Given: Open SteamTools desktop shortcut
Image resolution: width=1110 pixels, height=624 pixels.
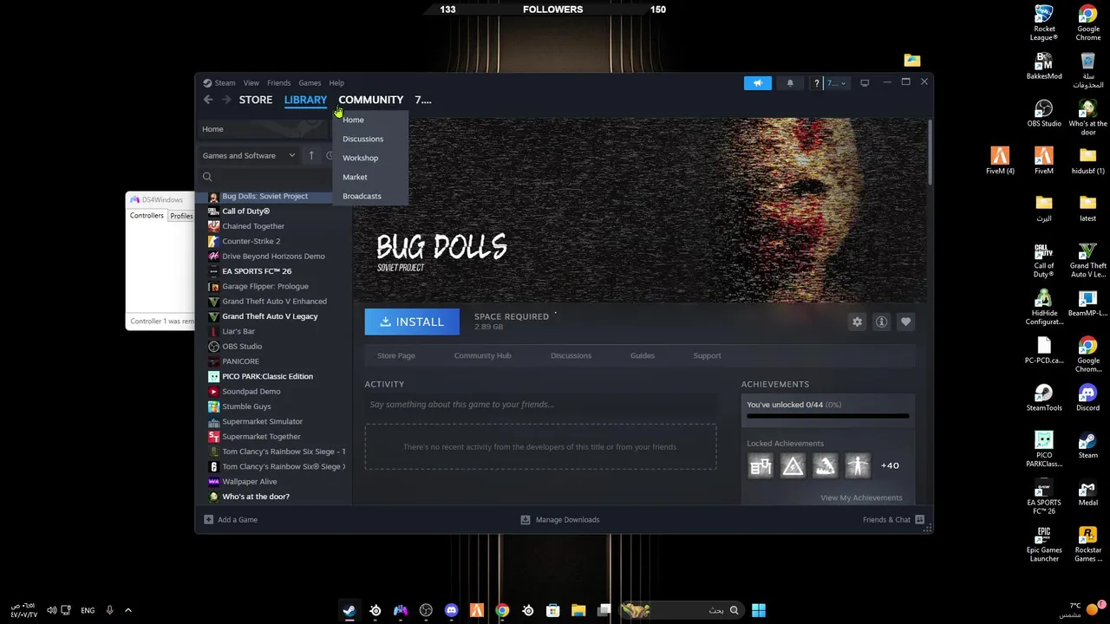Looking at the screenshot, I should pos(1044,398).
